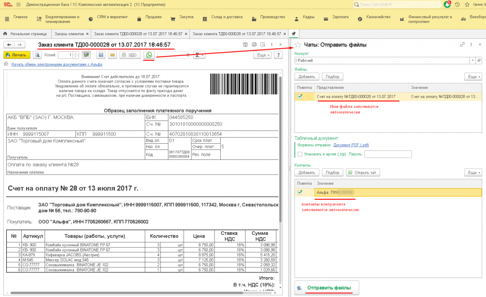Click the Пароль input field
This screenshot has width=486, height=297.
click(x=388, y=154)
